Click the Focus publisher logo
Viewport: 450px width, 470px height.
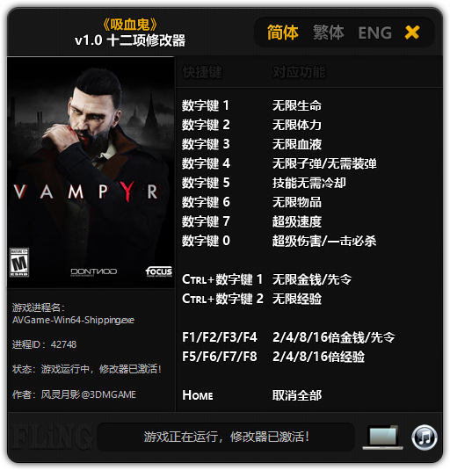click(159, 271)
